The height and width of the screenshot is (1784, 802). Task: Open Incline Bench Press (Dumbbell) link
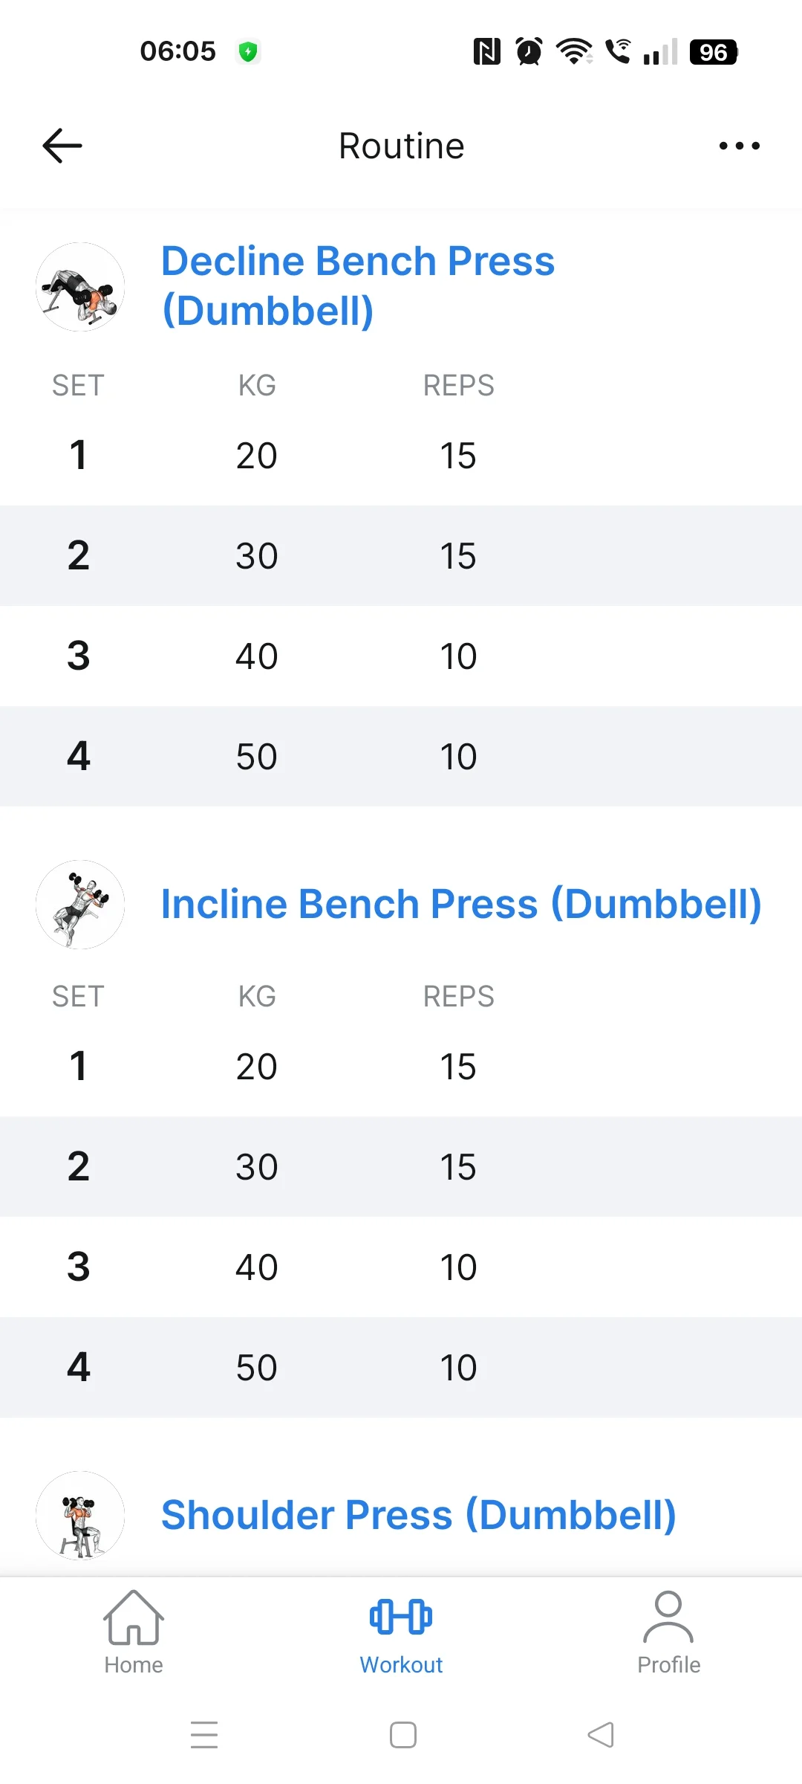[461, 905]
